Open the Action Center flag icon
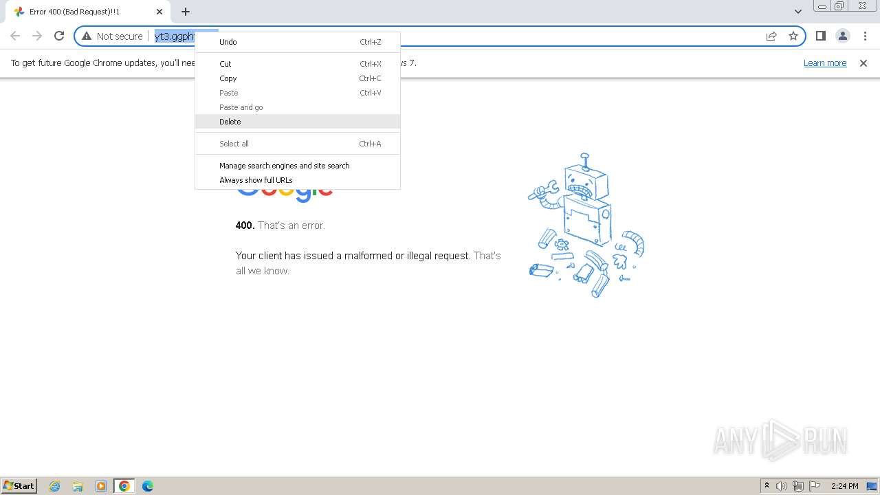This screenshot has width=880, height=495. tap(815, 486)
